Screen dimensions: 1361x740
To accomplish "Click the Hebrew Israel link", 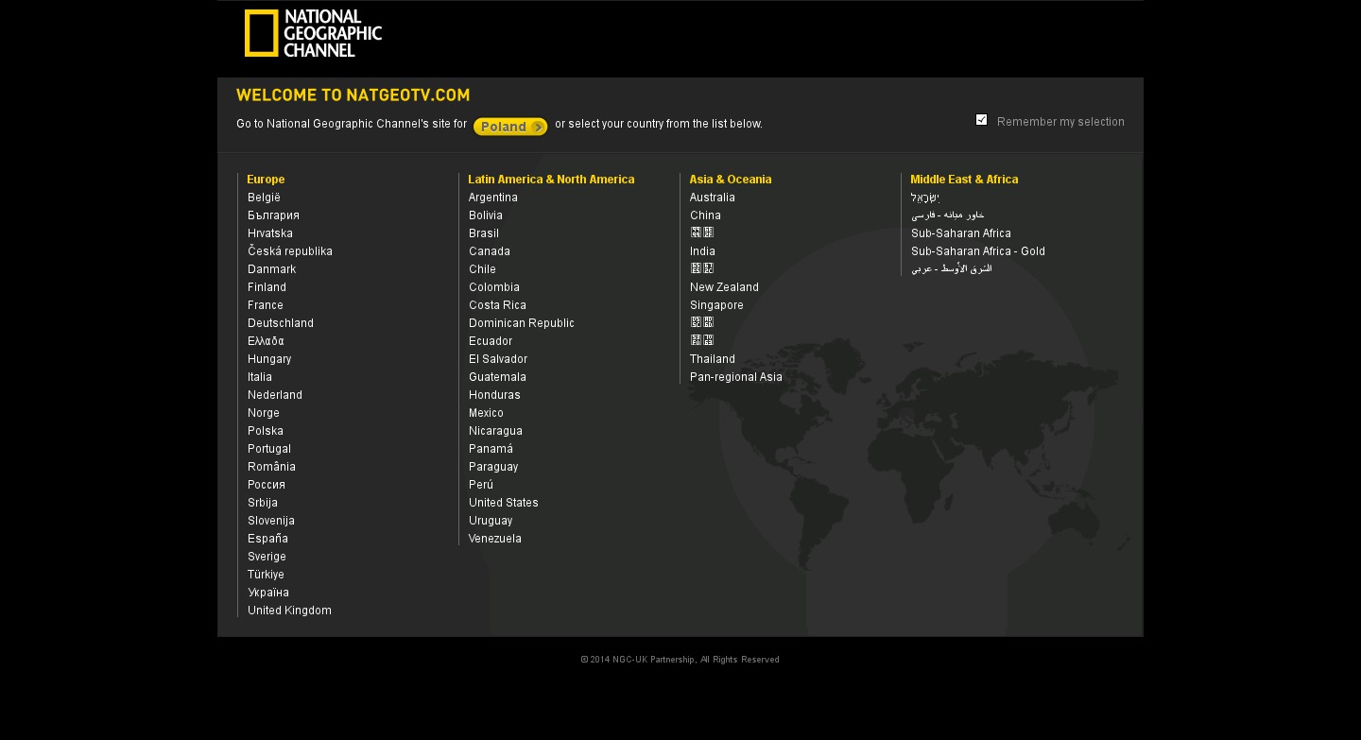I will pyautogui.click(x=924, y=198).
